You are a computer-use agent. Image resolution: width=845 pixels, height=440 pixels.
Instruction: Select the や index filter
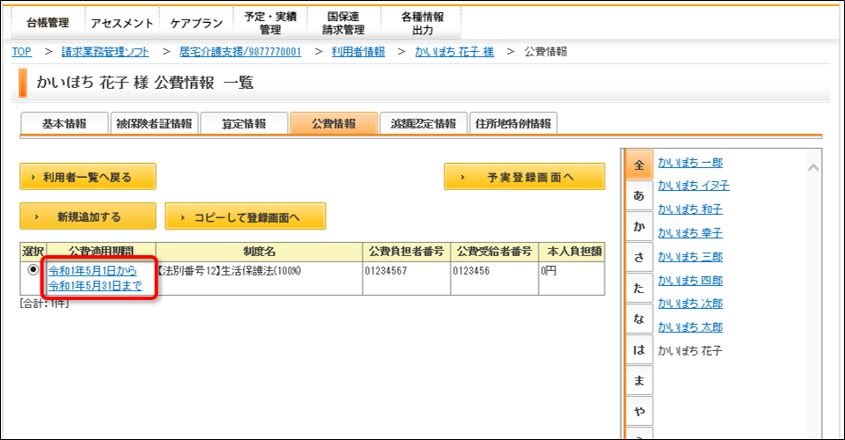pos(639,411)
